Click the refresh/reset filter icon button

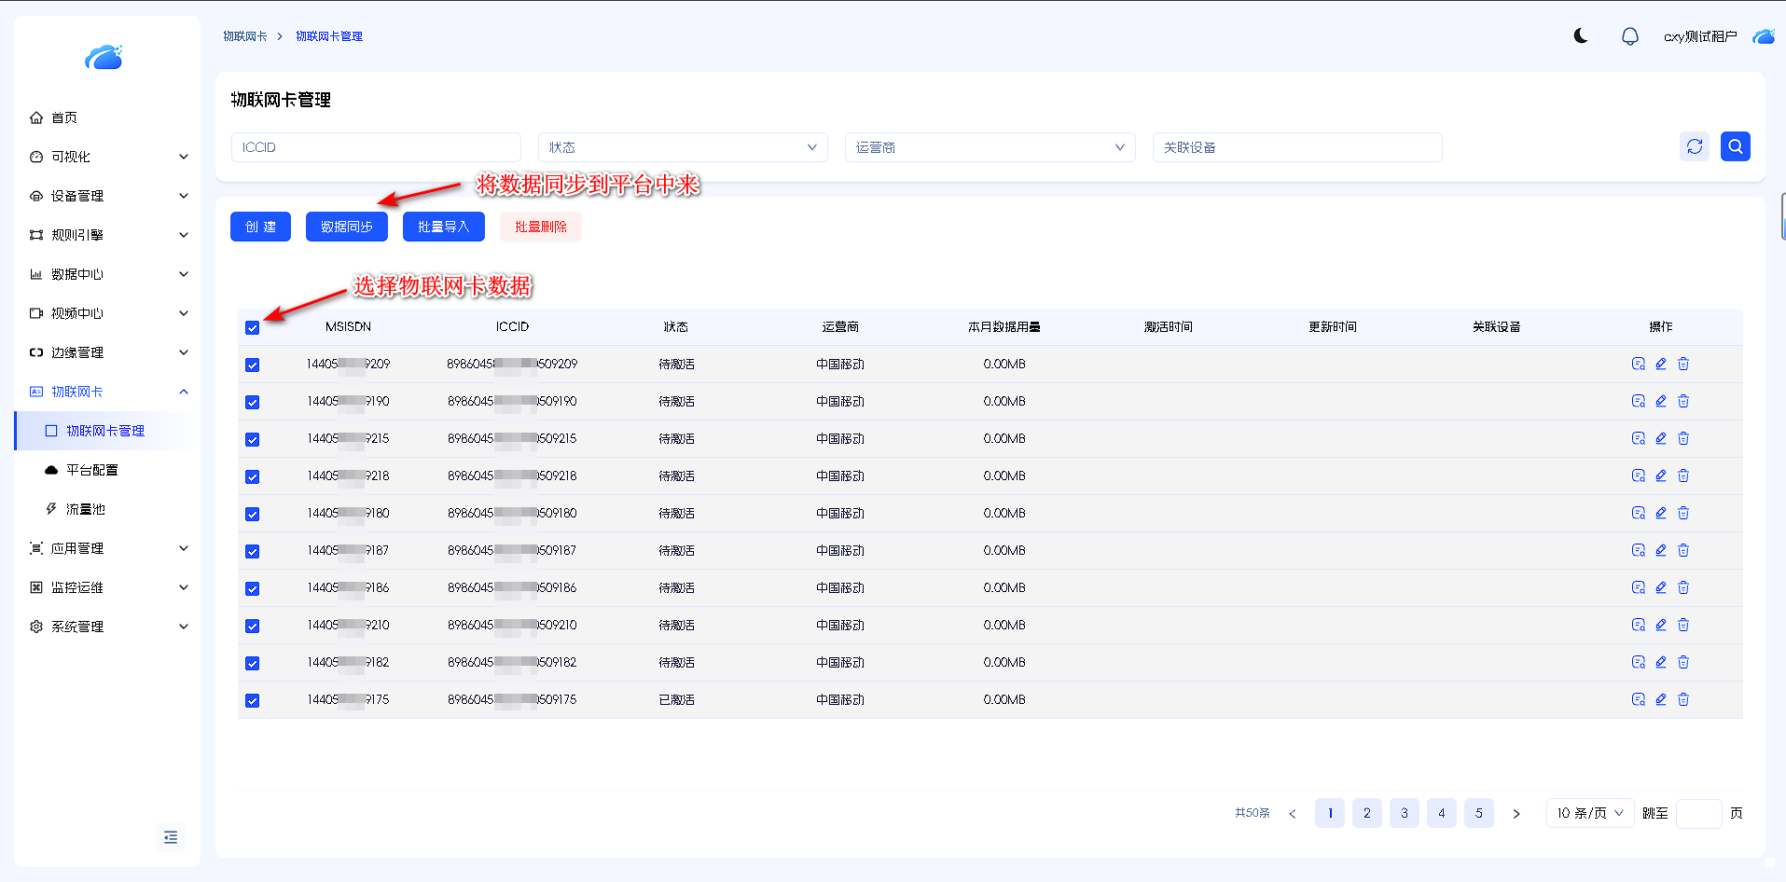(1695, 146)
